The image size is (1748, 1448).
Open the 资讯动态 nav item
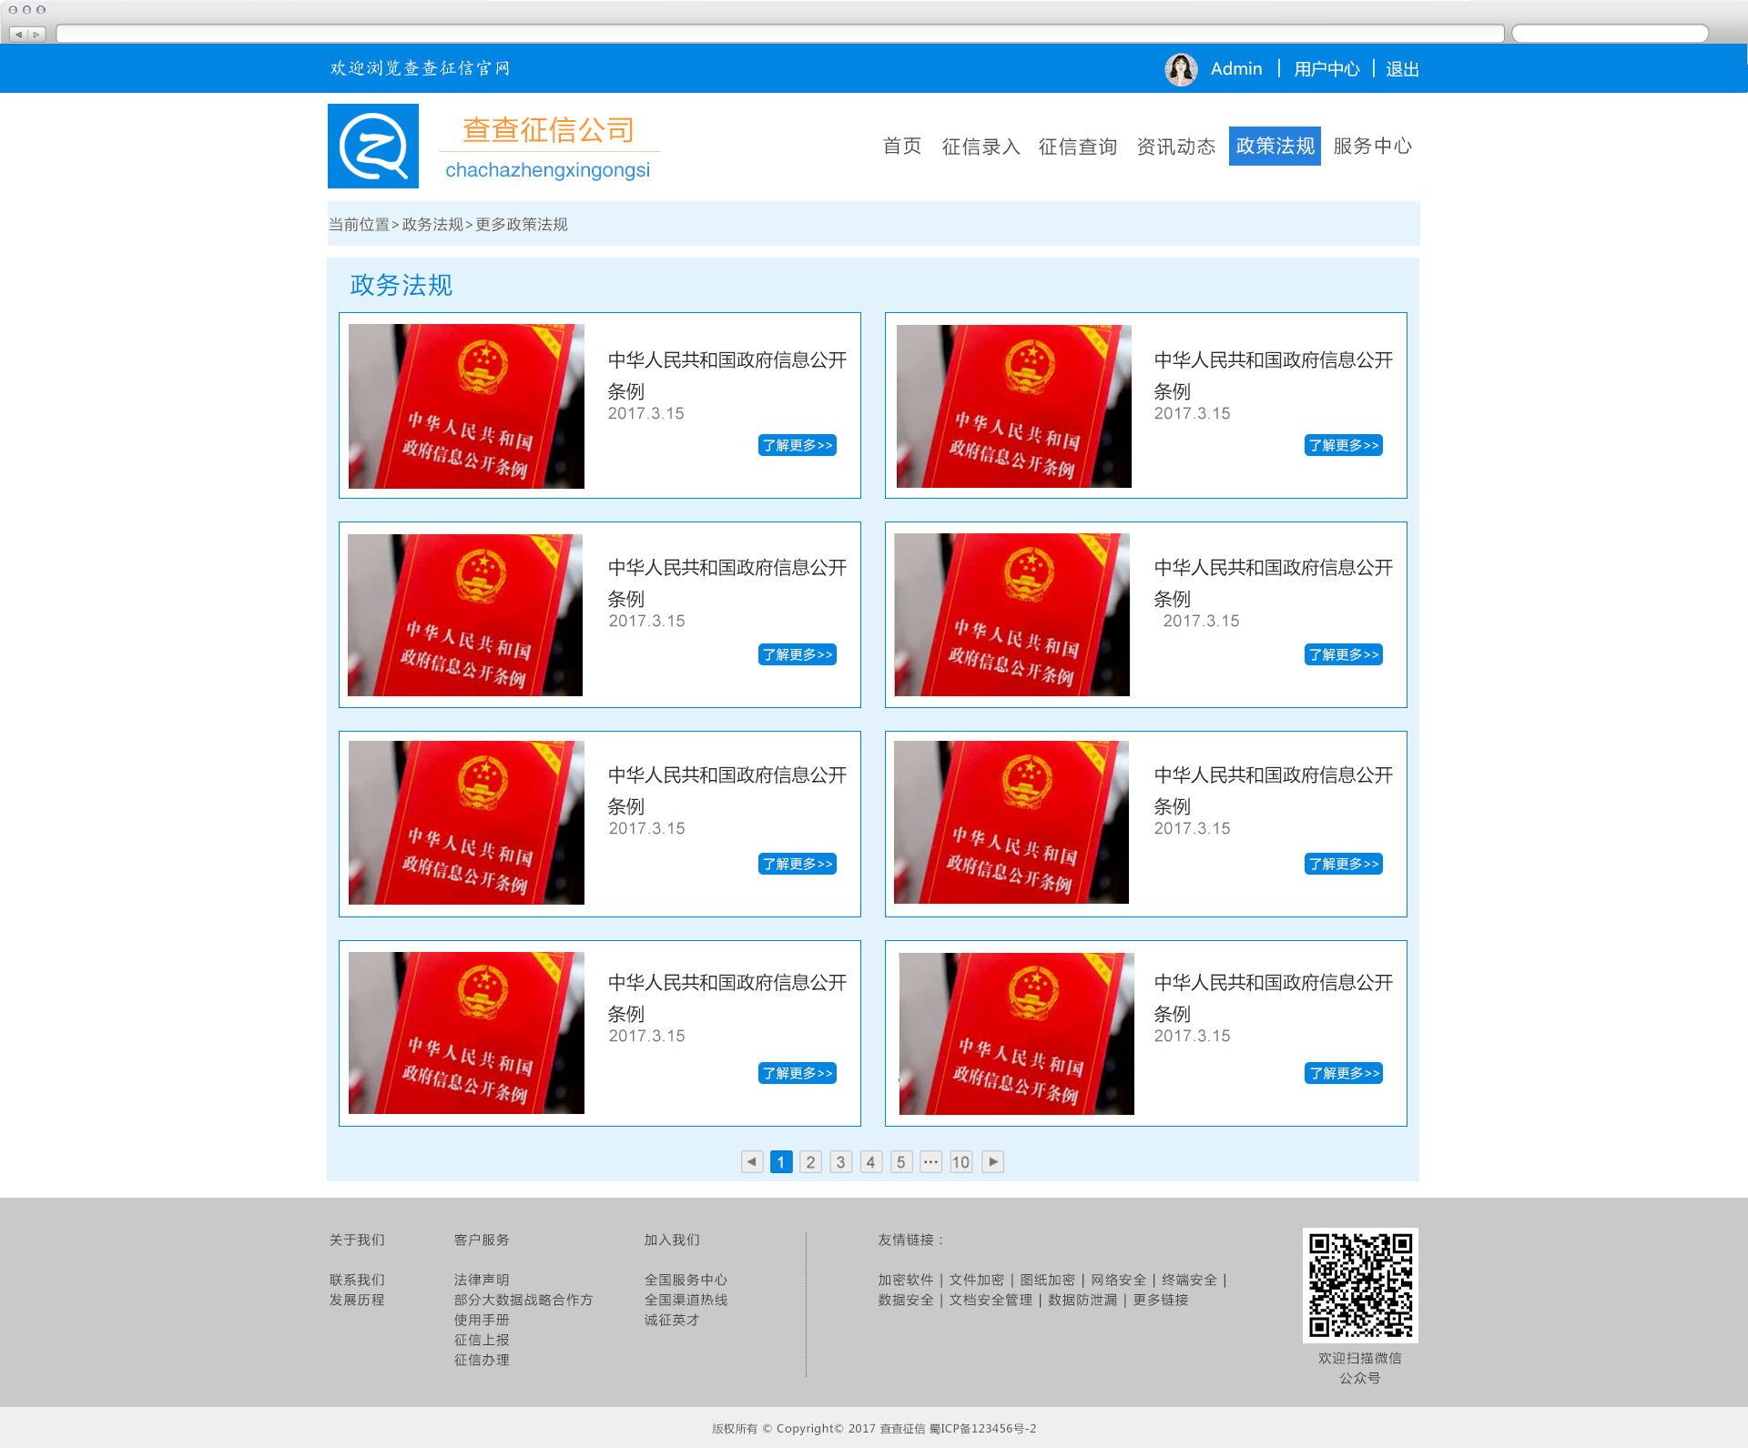coord(1175,146)
